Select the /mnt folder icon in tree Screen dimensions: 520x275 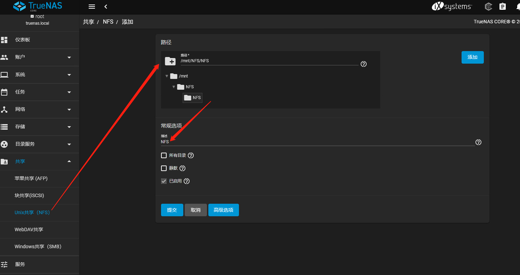click(x=174, y=76)
